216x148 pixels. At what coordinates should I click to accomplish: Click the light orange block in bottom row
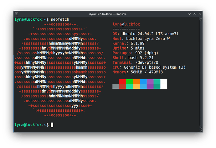pyautogui.click(x=136, y=87)
